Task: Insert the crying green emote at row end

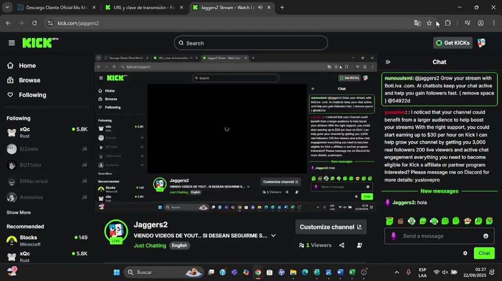Action: (x=489, y=221)
